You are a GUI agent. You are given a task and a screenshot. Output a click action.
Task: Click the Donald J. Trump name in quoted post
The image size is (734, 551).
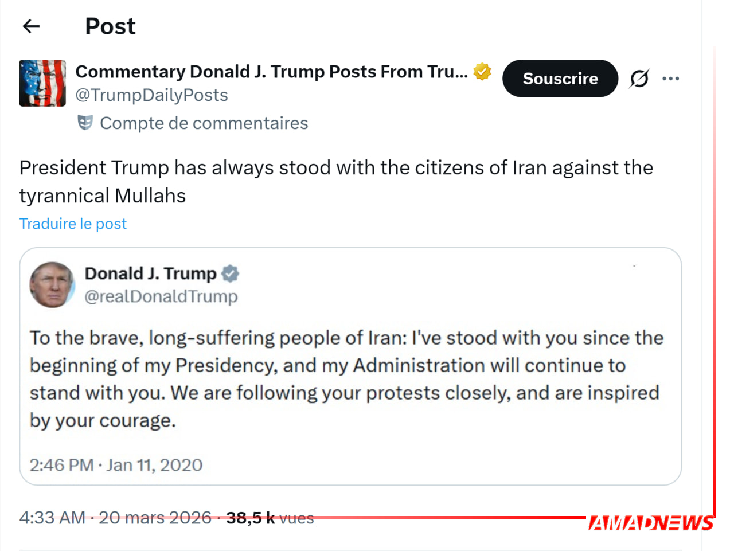[150, 273]
